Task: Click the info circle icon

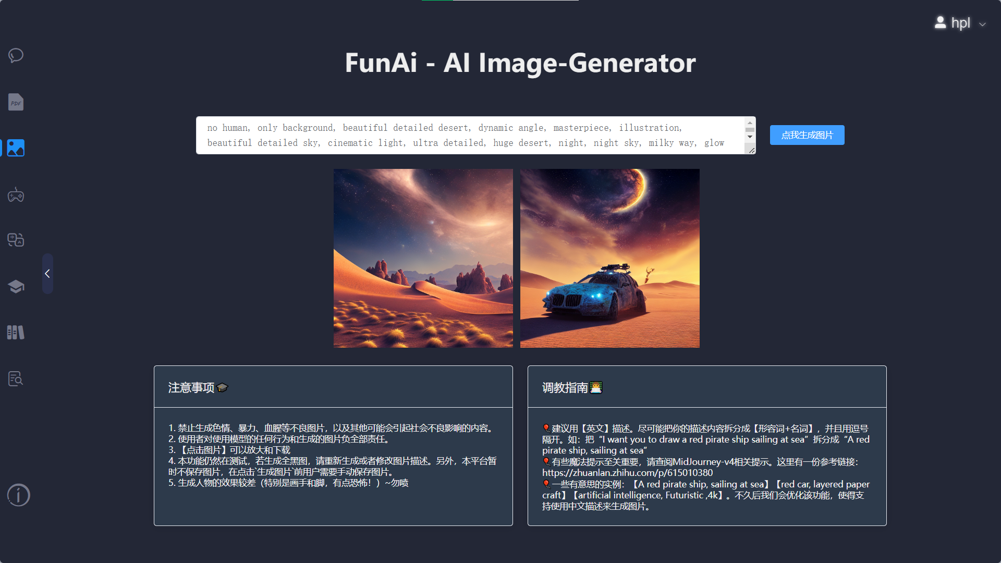Action: click(19, 495)
